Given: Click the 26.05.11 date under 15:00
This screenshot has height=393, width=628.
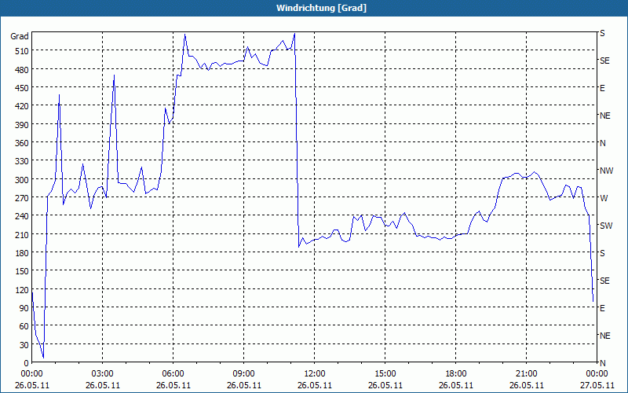Looking at the screenshot, I should pyautogui.click(x=385, y=385).
